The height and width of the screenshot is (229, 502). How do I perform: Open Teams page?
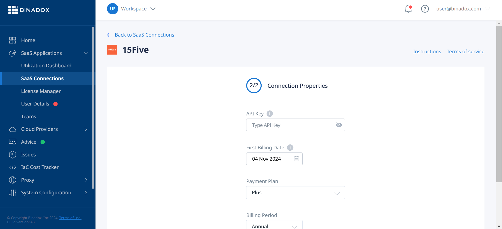tap(29, 116)
